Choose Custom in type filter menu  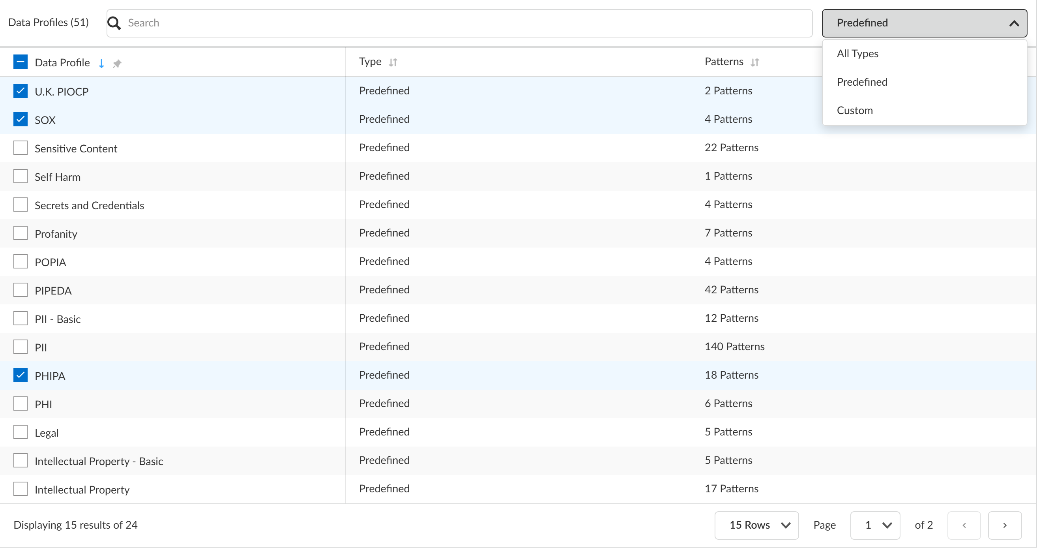tap(855, 110)
